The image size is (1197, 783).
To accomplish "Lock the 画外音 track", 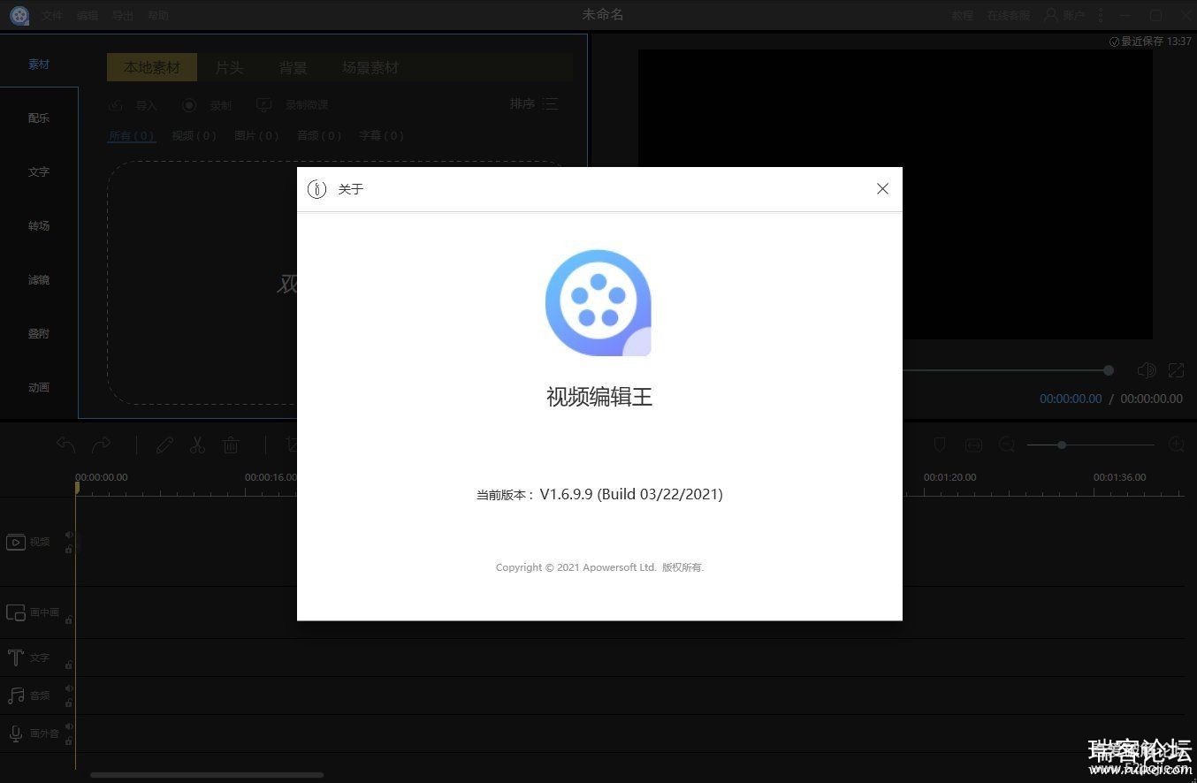I will pos(69,741).
